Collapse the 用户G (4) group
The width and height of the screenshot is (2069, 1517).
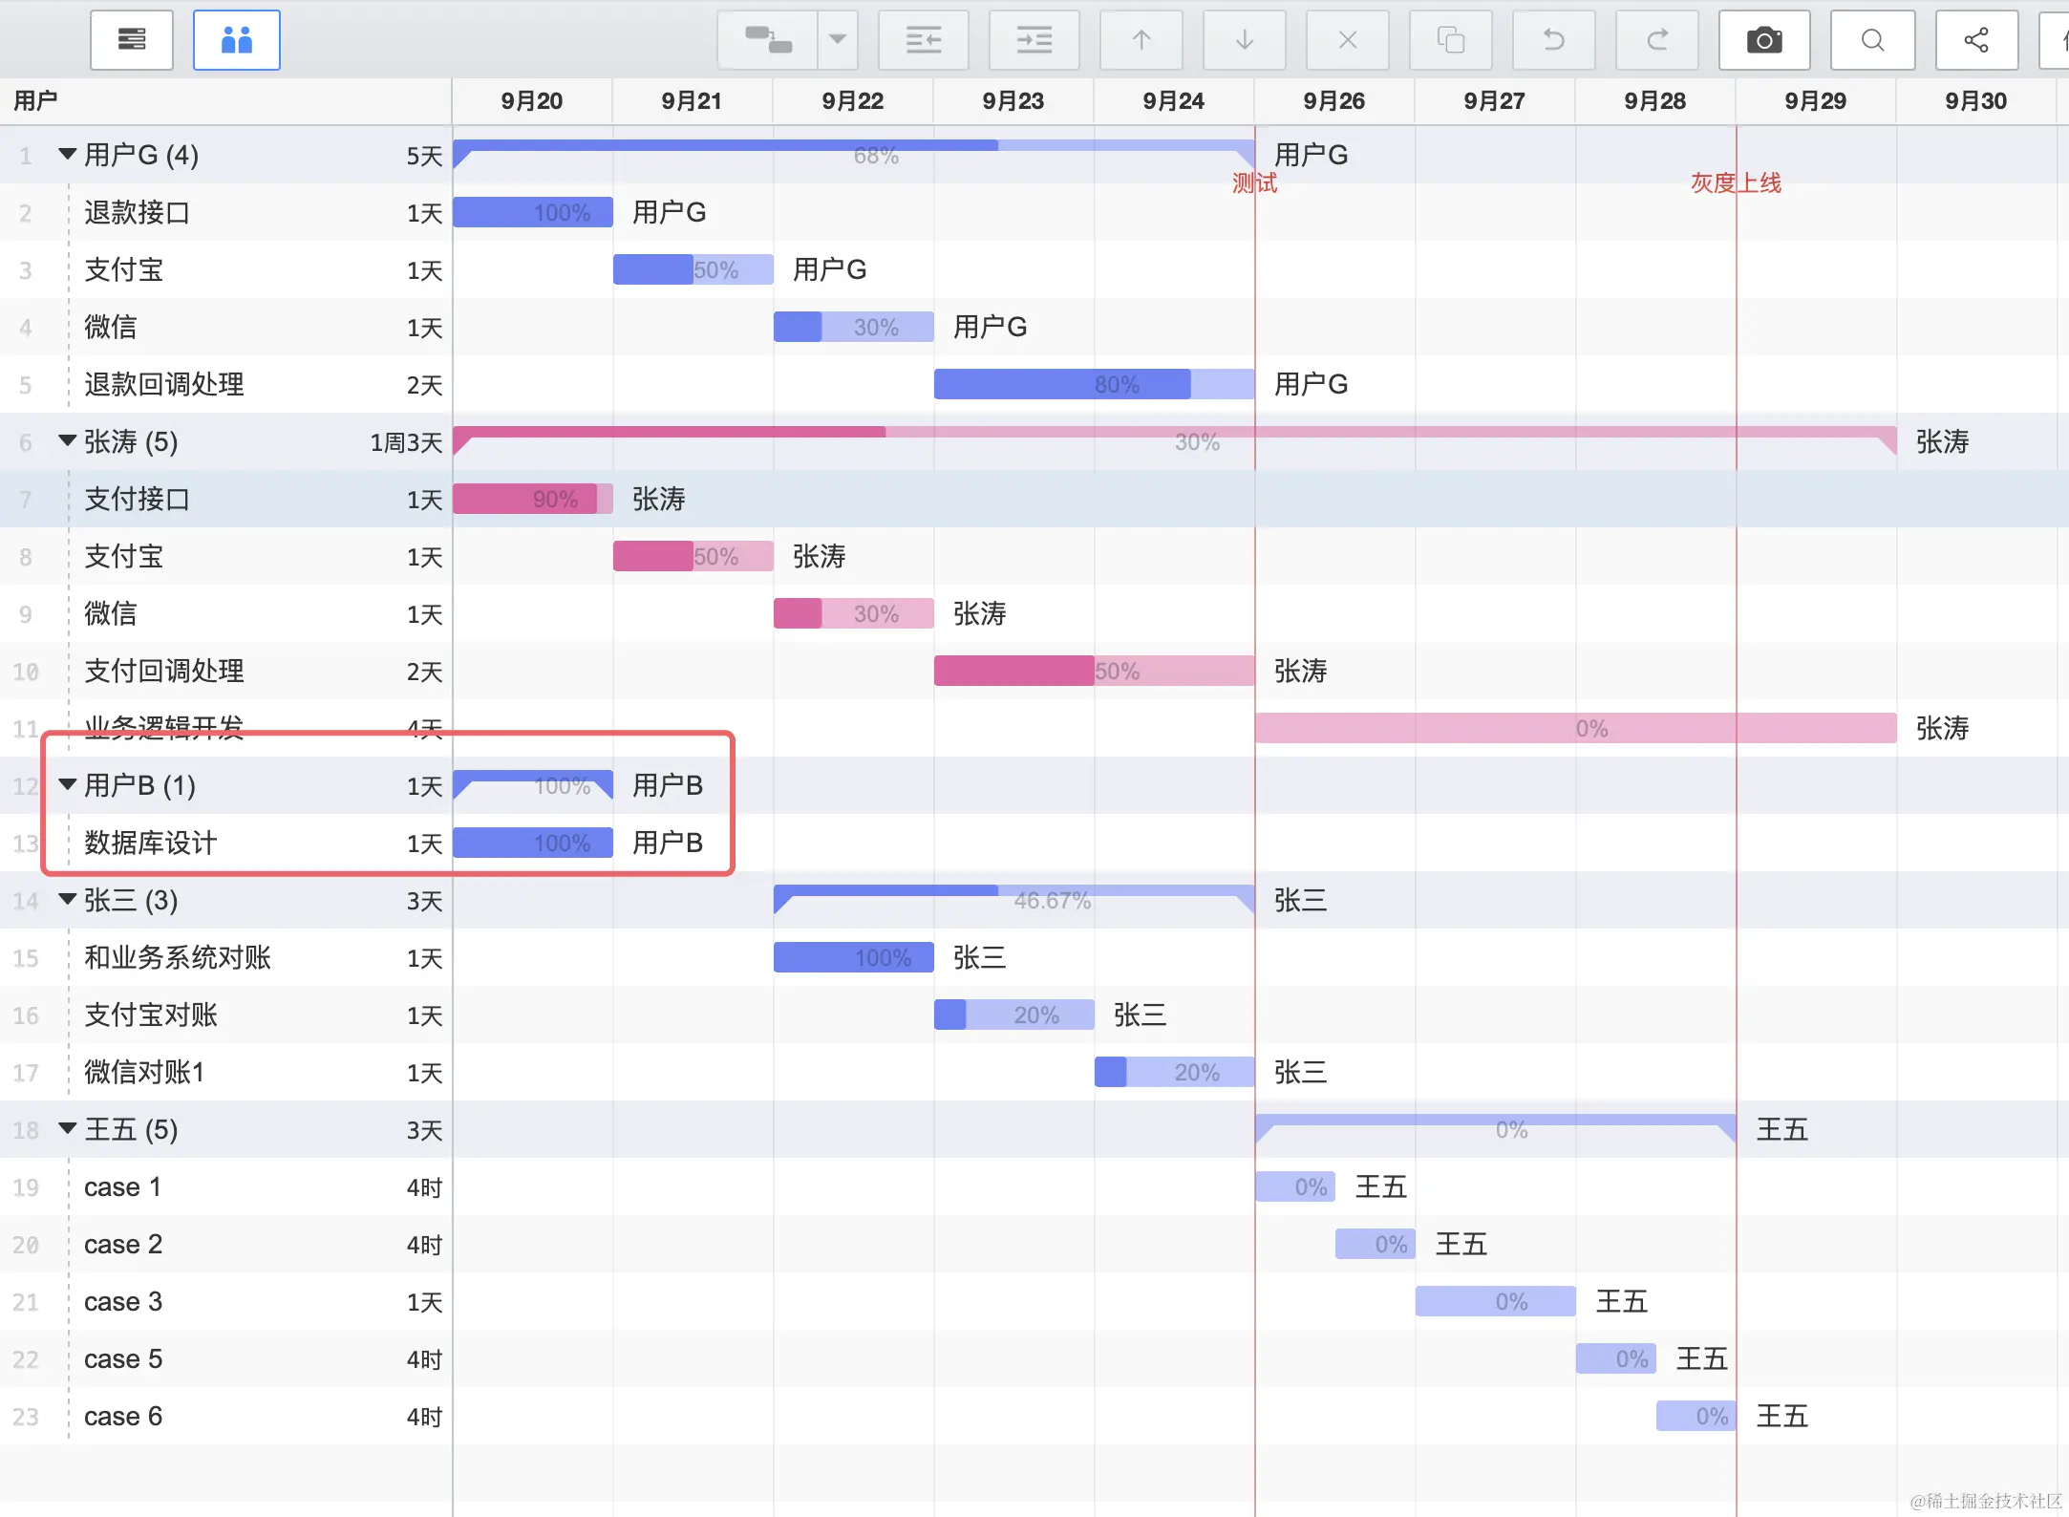67,154
